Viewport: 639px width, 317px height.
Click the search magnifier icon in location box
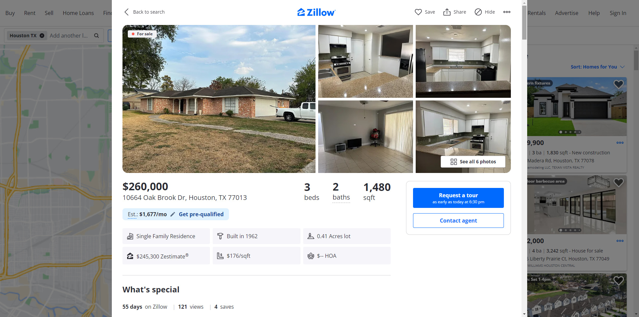97,36
